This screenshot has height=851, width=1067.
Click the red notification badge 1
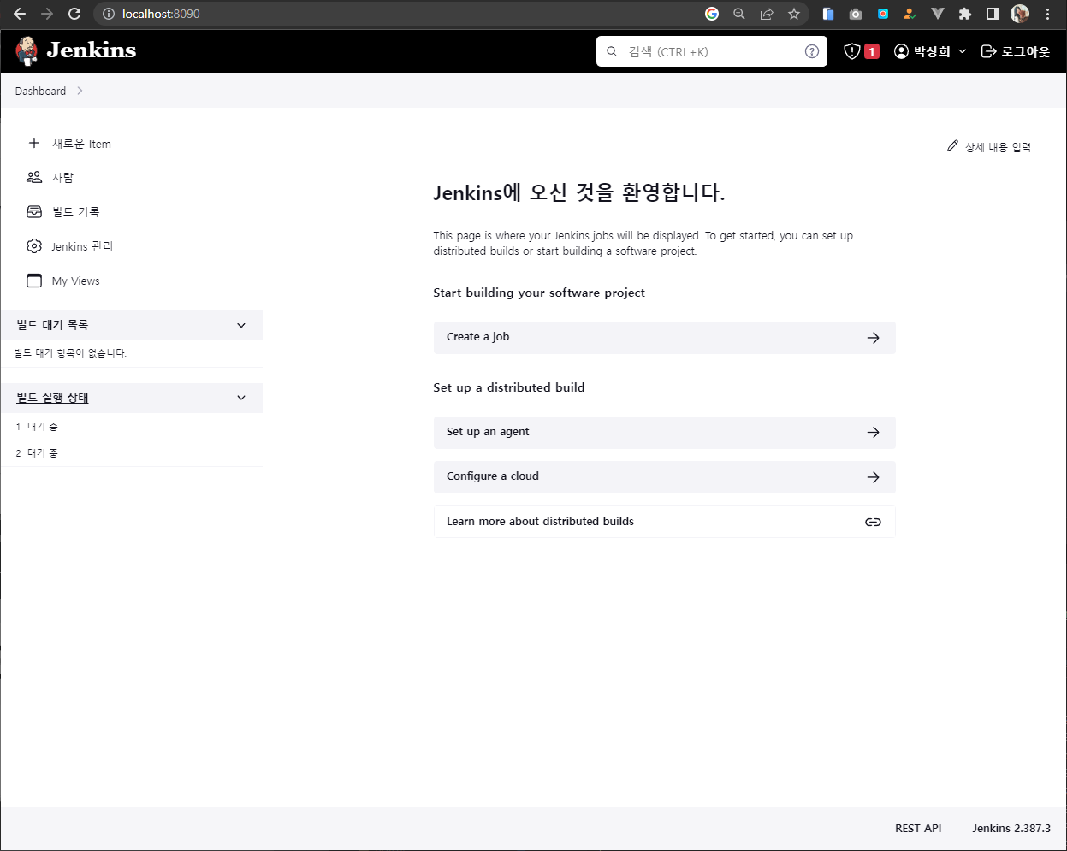pos(872,51)
